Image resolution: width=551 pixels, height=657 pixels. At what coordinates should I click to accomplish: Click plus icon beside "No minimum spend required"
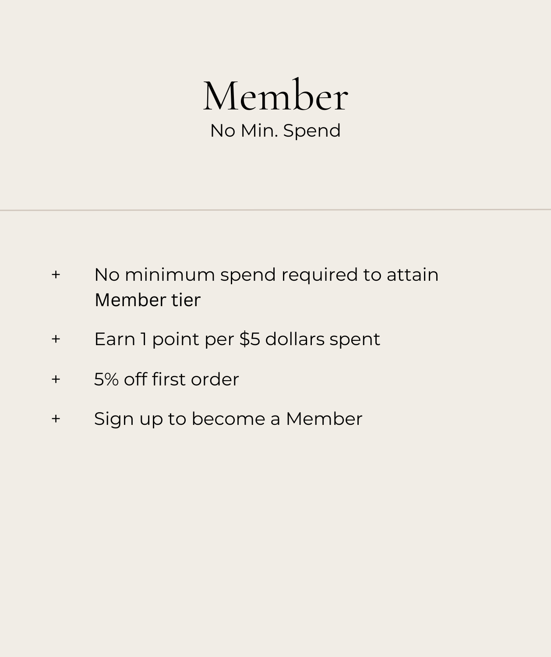[56, 275]
